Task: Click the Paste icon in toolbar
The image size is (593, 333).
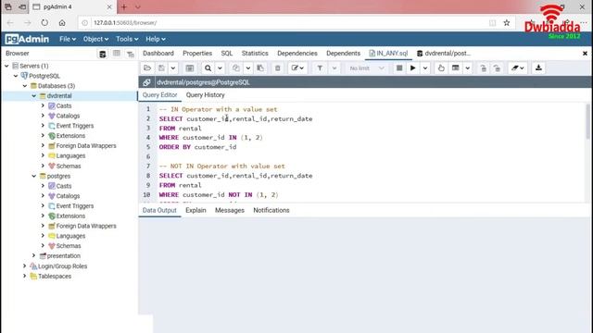Action: [260, 68]
